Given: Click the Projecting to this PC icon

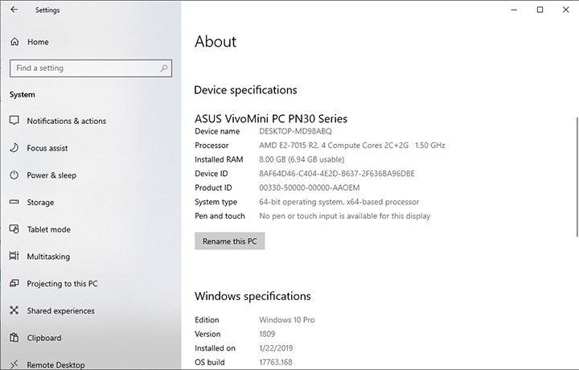Looking at the screenshot, I should tap(14, 284).
